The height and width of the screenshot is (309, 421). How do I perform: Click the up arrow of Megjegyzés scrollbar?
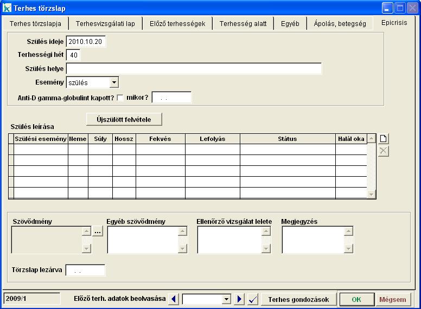(x=348, y=231)
